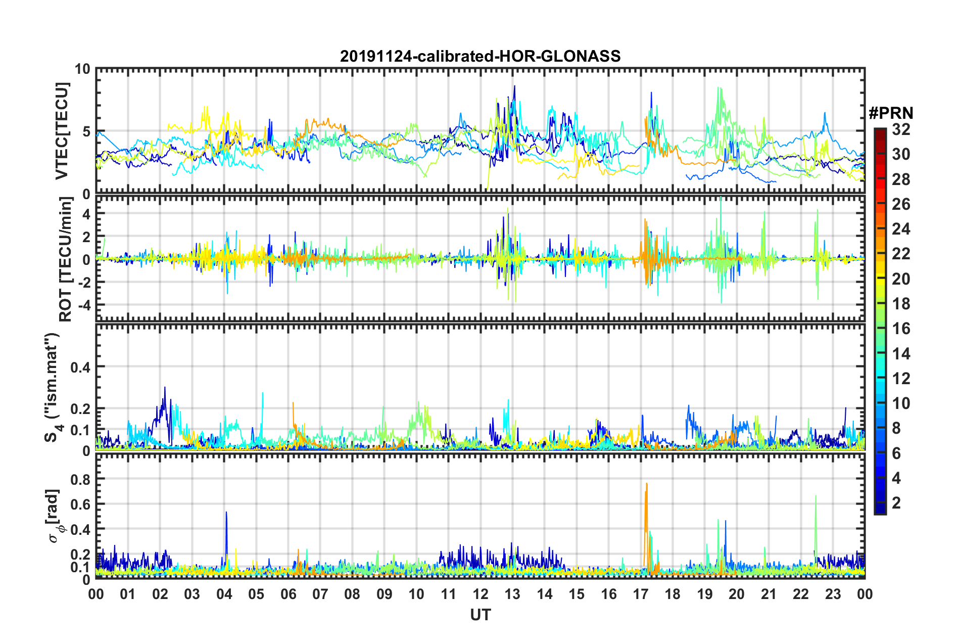Click x-axis tick label 03
The width and height of the screenshot is (961, 643).
192,594
